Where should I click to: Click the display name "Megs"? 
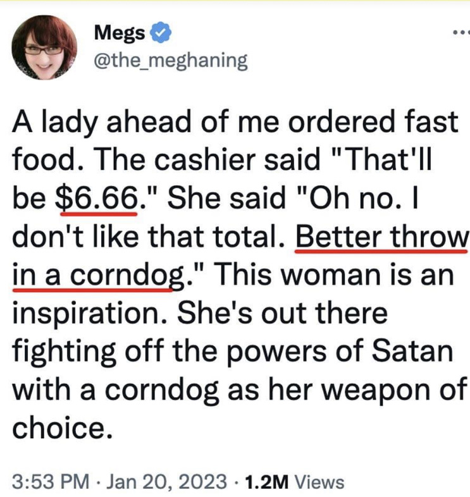point(120,32)
